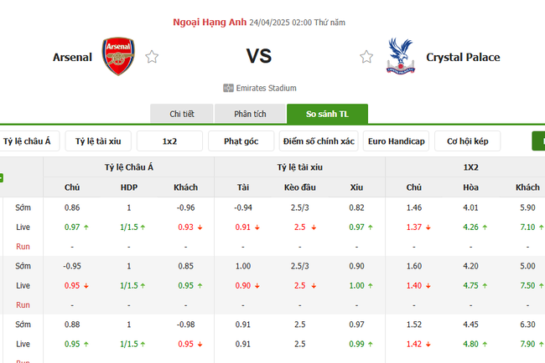Open the Chi tiết tab
Screen dimensions: 545x363
click(x=181, y=115)
